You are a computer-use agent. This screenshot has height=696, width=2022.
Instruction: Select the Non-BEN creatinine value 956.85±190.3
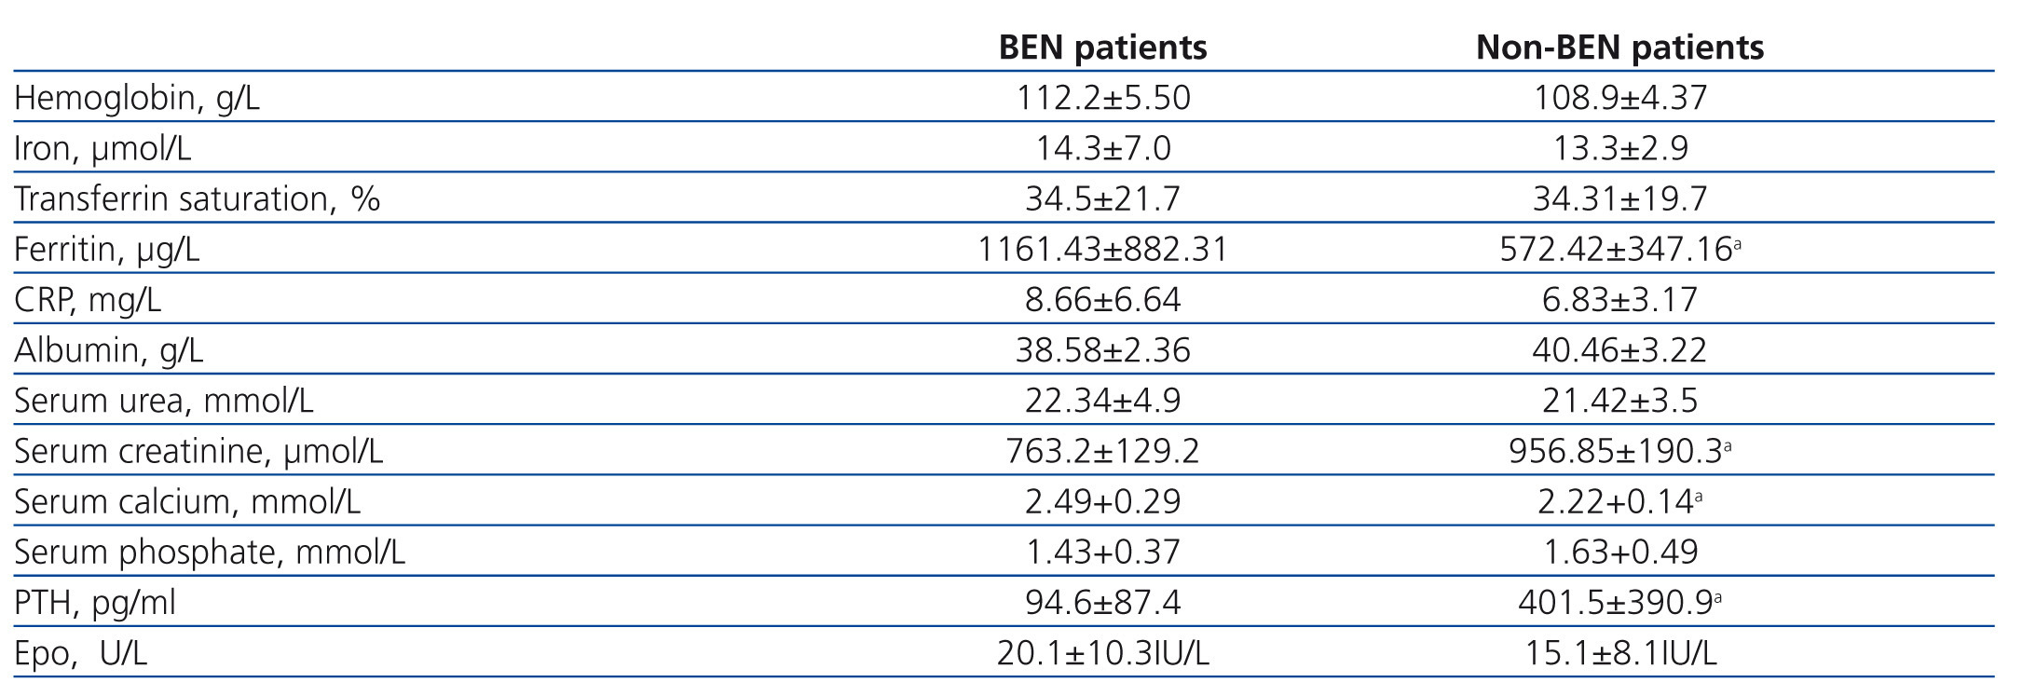coord(1615,451)
